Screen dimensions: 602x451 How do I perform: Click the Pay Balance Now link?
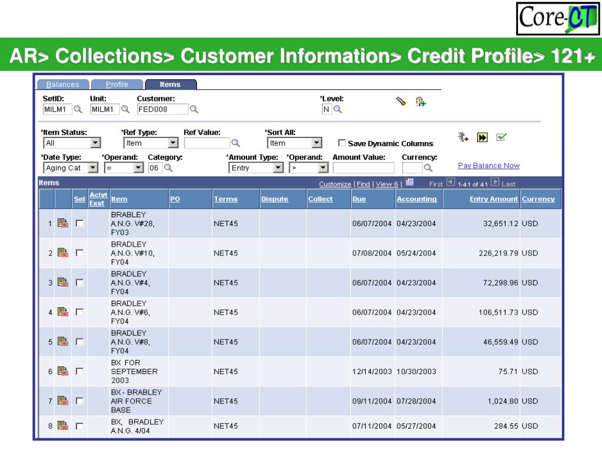tap(489, 165)
